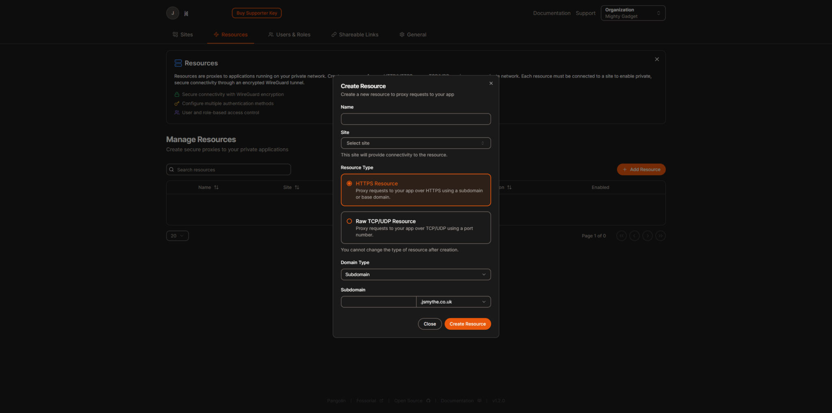
Task: Open the Documentation menu item
Action: point(551,13)
